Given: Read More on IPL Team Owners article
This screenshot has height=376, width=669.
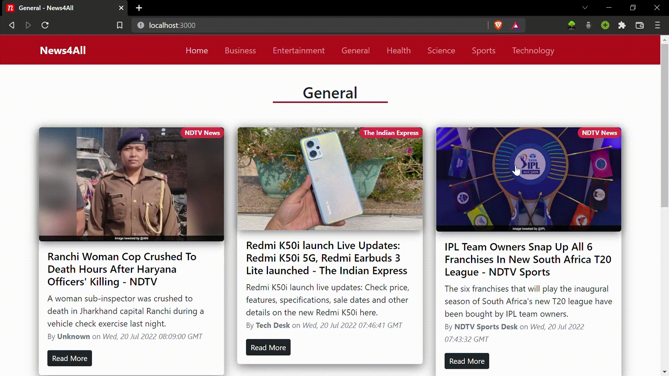Looking at the screenshot, I should click(467, 361).
